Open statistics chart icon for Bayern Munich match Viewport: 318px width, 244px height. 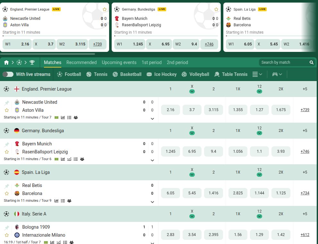coord(63,159)
